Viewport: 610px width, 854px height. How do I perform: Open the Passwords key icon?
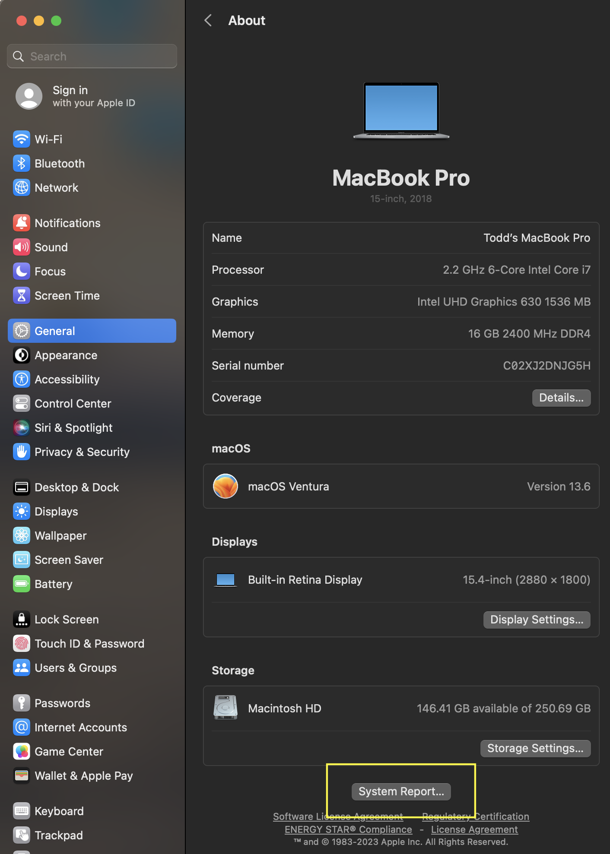click(22, 703)
